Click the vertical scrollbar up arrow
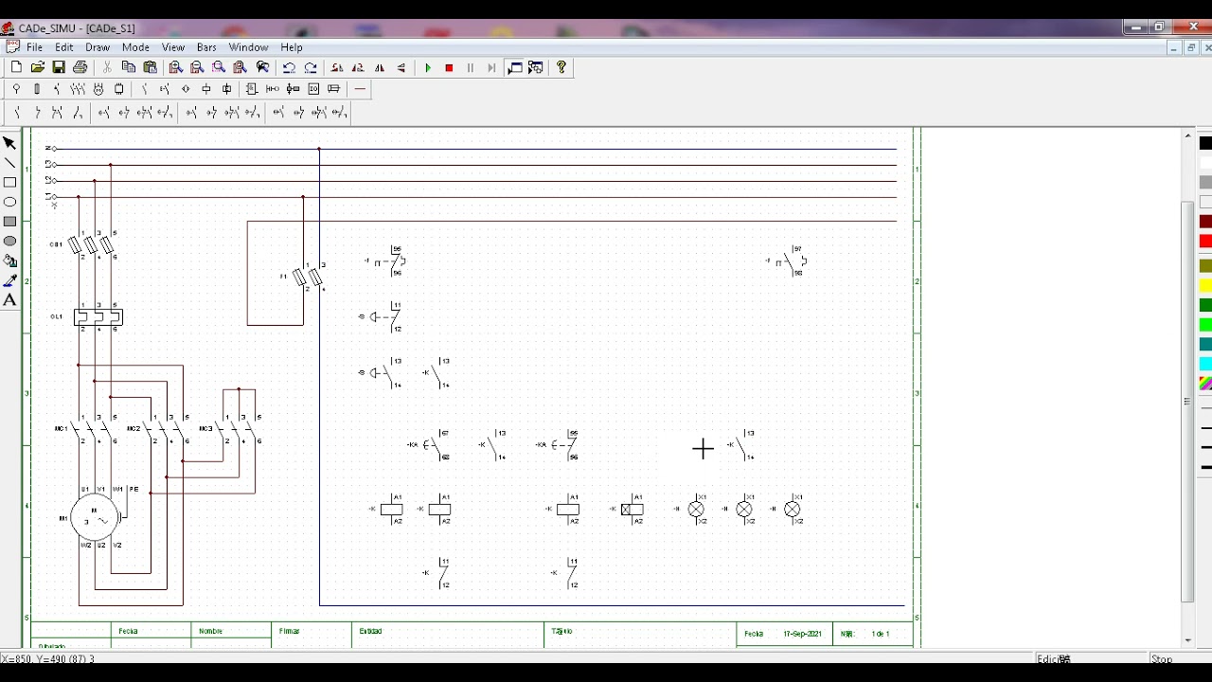 1188,136
